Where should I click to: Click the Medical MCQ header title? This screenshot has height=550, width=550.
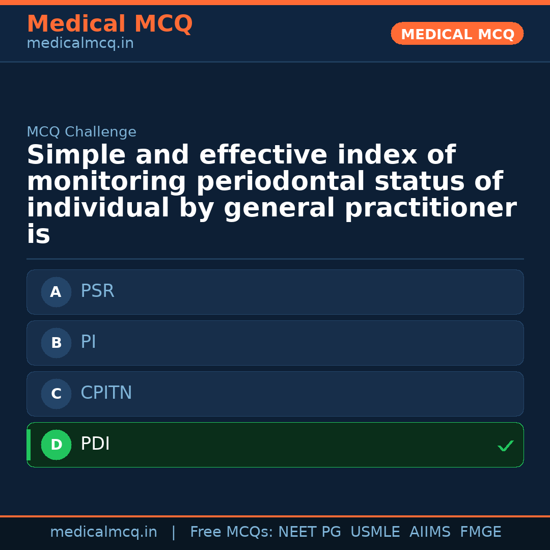(109, 24)
